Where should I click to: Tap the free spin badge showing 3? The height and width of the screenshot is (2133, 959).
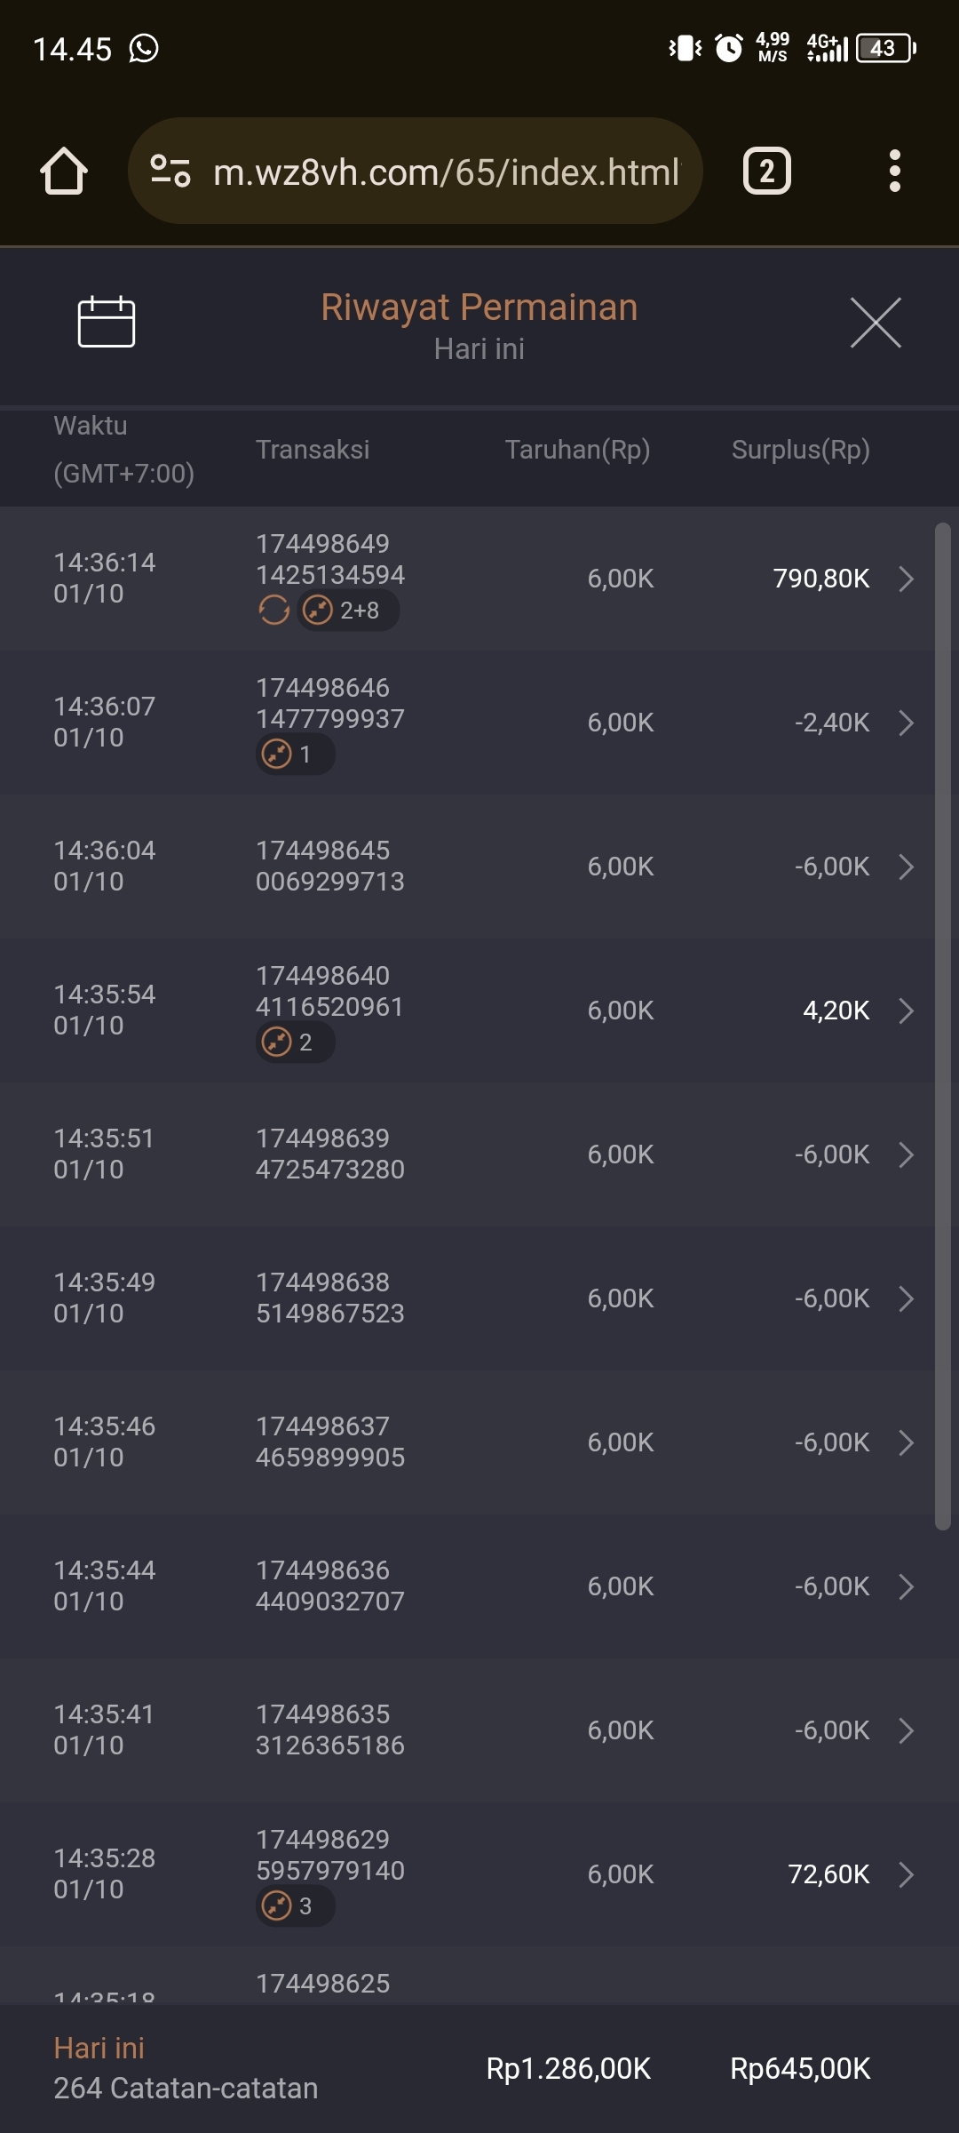[x=295, y=1906]
